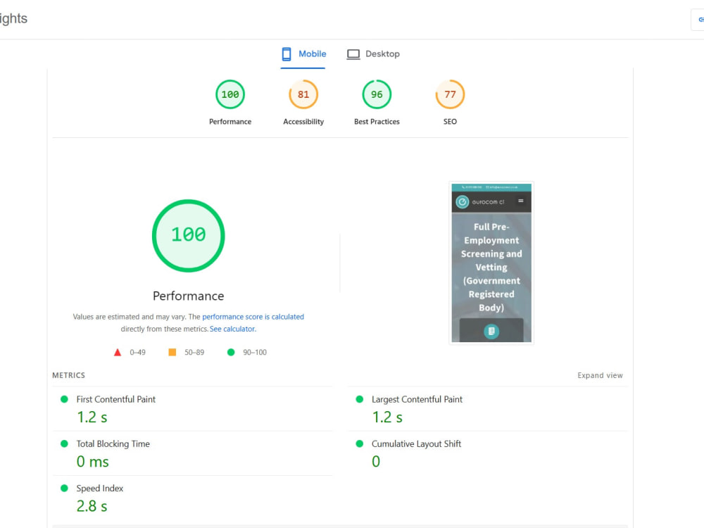Image resolution: width=704 pixels, height=528 pixels.
Task: Click the Total Blocking Time metric label
Action: pyautogui.click(x=113, y=444)
